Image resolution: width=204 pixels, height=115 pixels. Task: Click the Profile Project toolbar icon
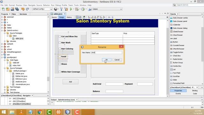pos(83,9)
